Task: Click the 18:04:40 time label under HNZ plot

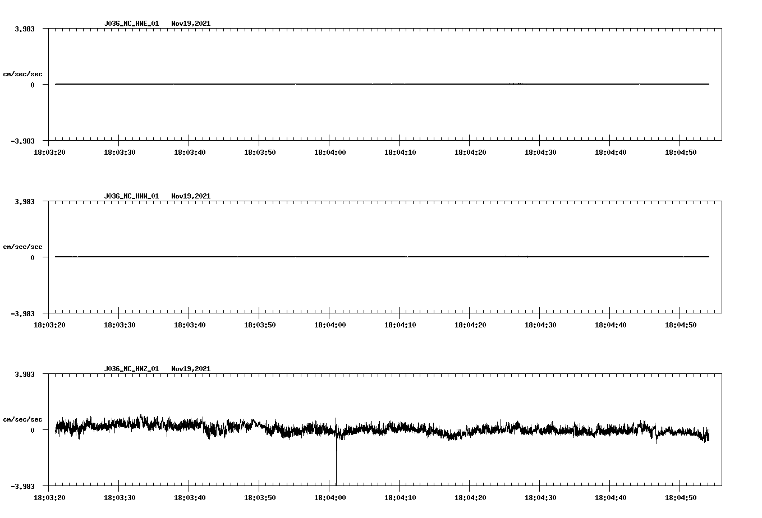Action: click(x=610, y=497)
